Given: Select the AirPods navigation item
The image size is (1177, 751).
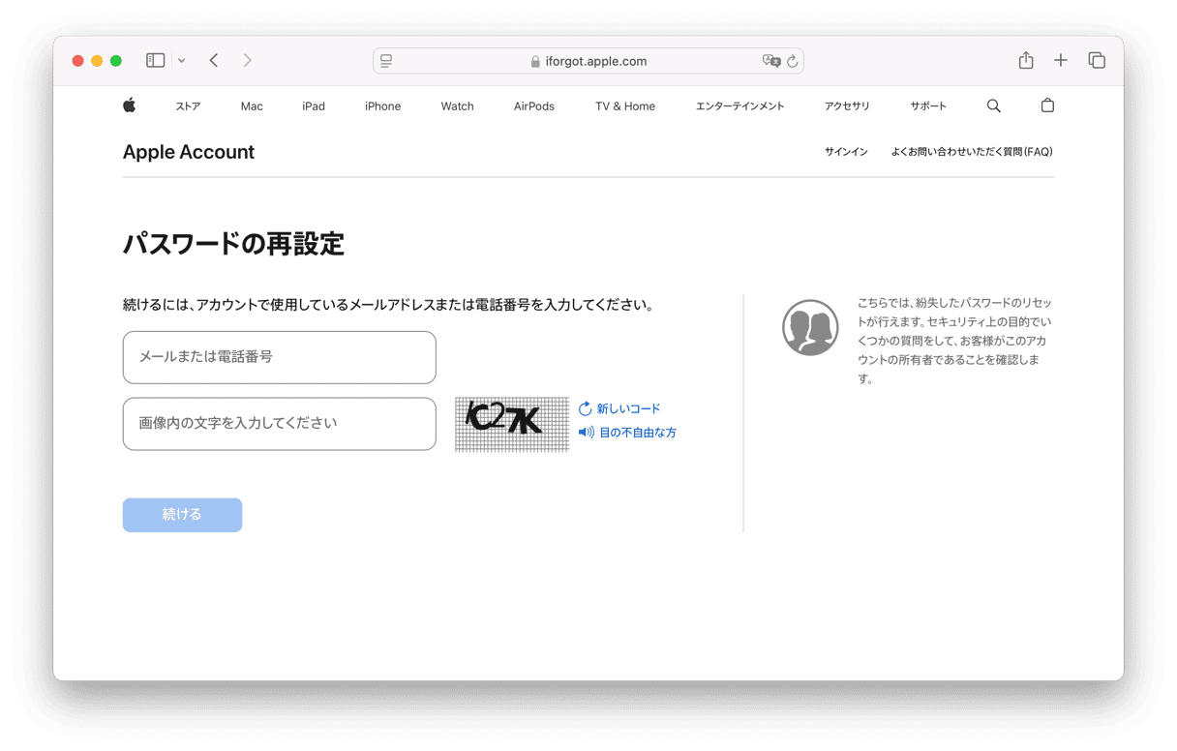Looking at the screenshot, I should (x=533, y=106).
